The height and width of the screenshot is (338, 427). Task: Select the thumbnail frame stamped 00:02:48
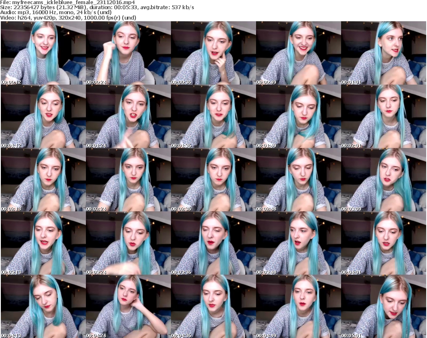point(299,180)
